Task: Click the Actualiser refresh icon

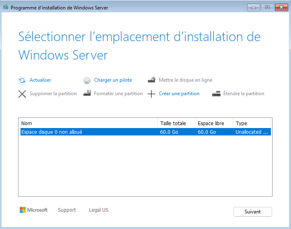Action: (x=22, y=80)
